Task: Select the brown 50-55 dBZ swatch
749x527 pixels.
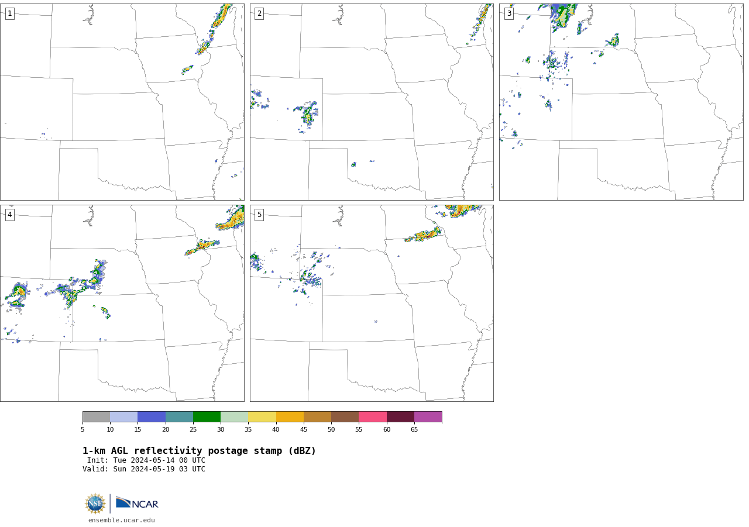Action: (x=345, y=417)
